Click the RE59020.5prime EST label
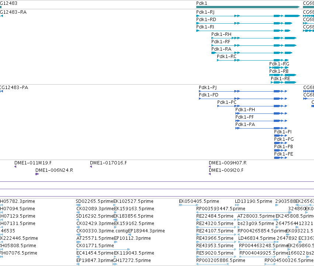 click(215, 253)
